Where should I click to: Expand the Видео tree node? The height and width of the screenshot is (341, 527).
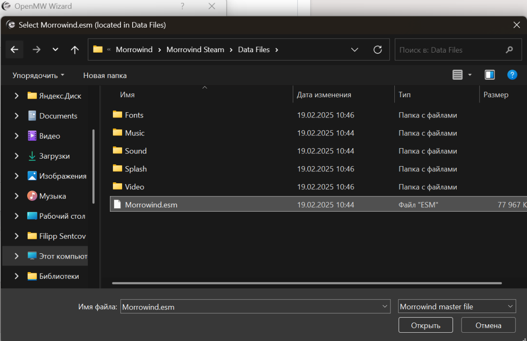pyautogui.click(x=17, y=136)
